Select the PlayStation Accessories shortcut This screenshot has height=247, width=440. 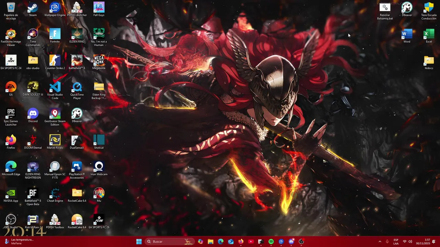[x=77, y=170]
